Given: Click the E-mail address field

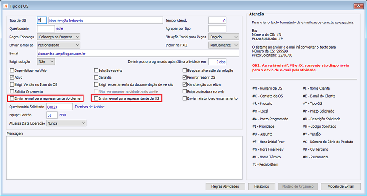Looking at the screenshot, I should pyautogui.click(x=138, y=54).
